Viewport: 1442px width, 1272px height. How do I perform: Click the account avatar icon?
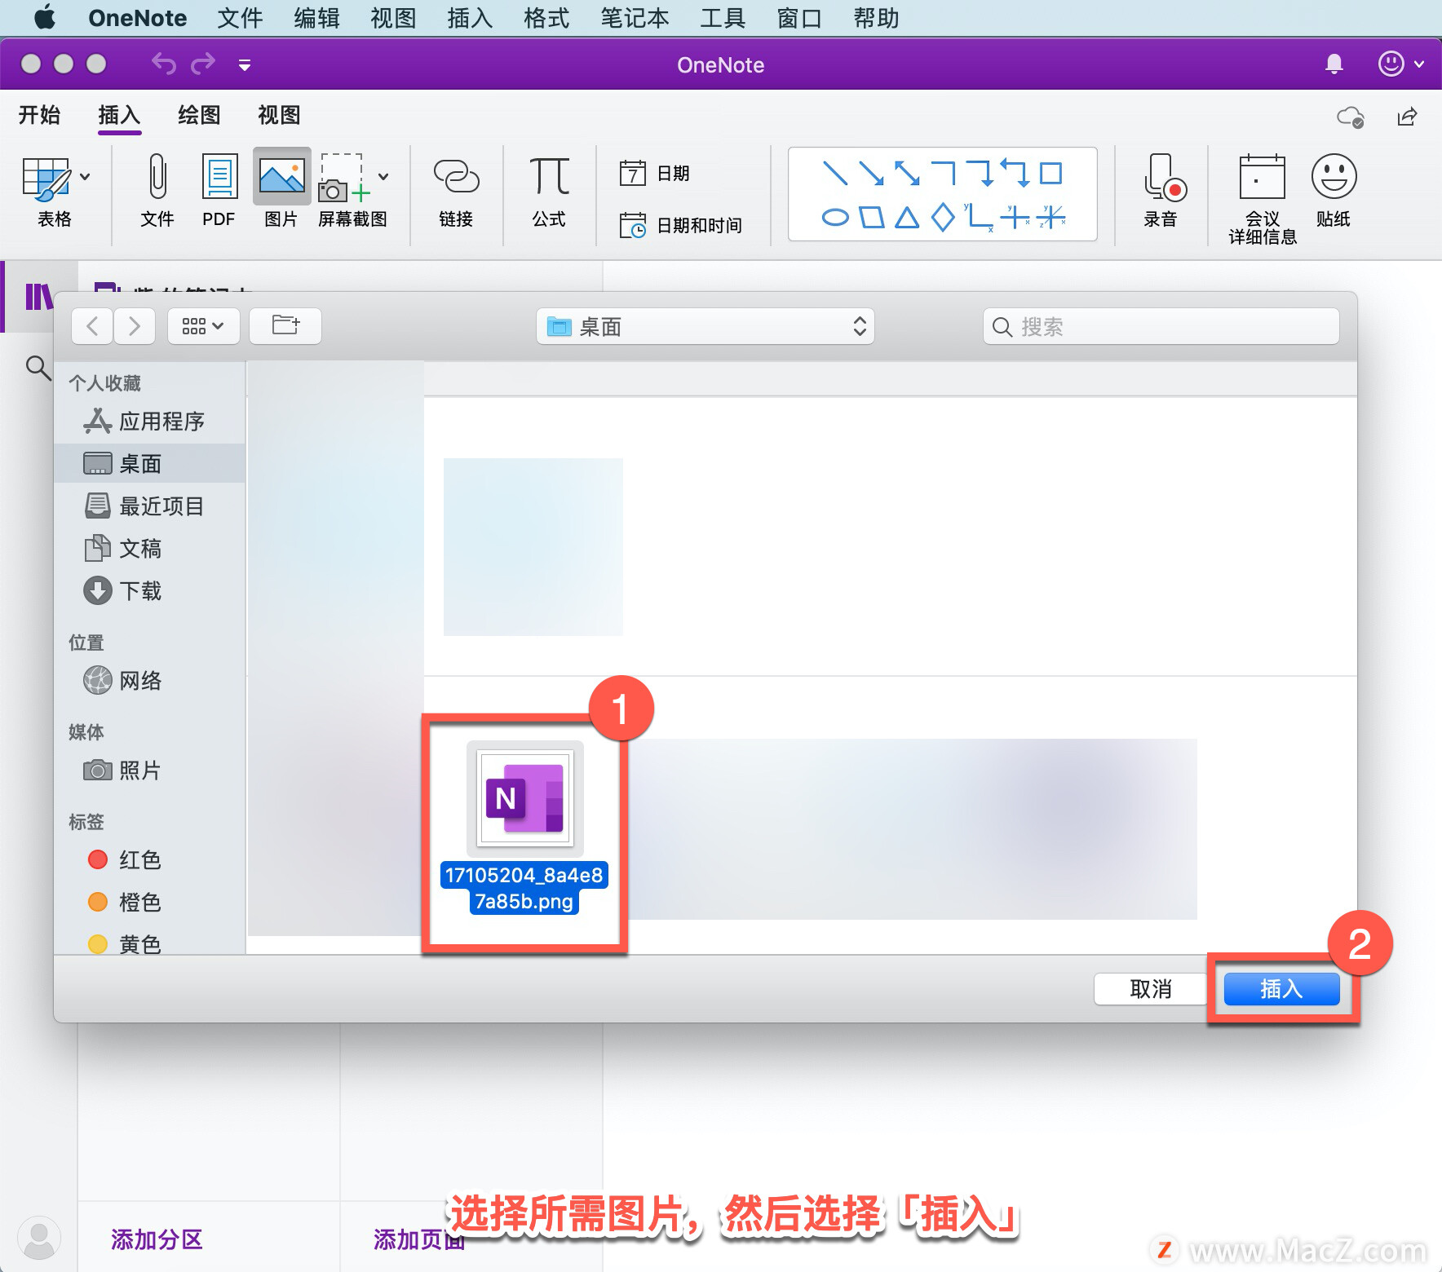point(38,1238)
